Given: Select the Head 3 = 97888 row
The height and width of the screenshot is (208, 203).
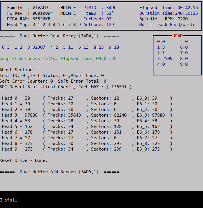Looking at the screenshot, I should [87, 115].
